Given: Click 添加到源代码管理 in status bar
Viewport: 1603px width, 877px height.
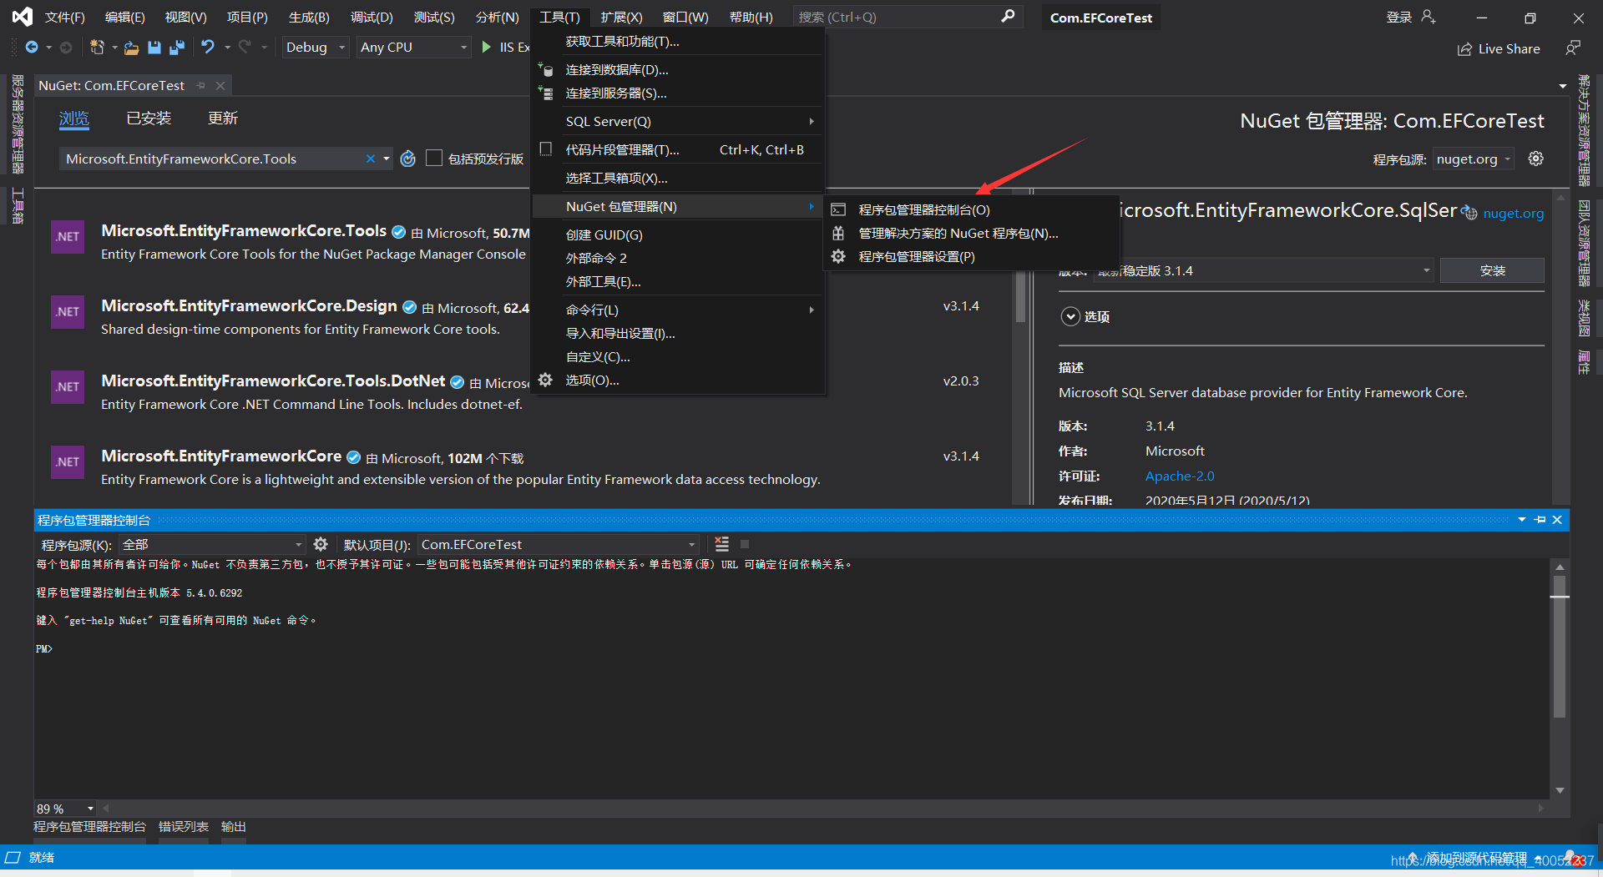Looking at the screenshot, I should point(1476,858).
